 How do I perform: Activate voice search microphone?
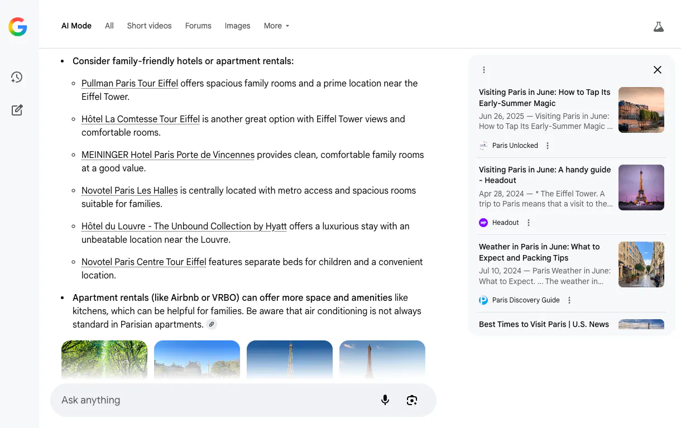point(385,400)
